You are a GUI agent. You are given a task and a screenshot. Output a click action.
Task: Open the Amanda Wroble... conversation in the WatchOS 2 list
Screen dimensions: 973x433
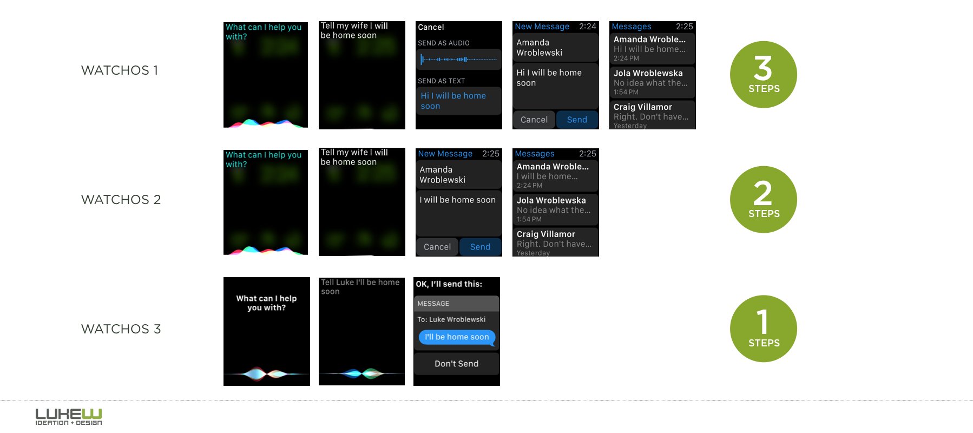[556, 175]
